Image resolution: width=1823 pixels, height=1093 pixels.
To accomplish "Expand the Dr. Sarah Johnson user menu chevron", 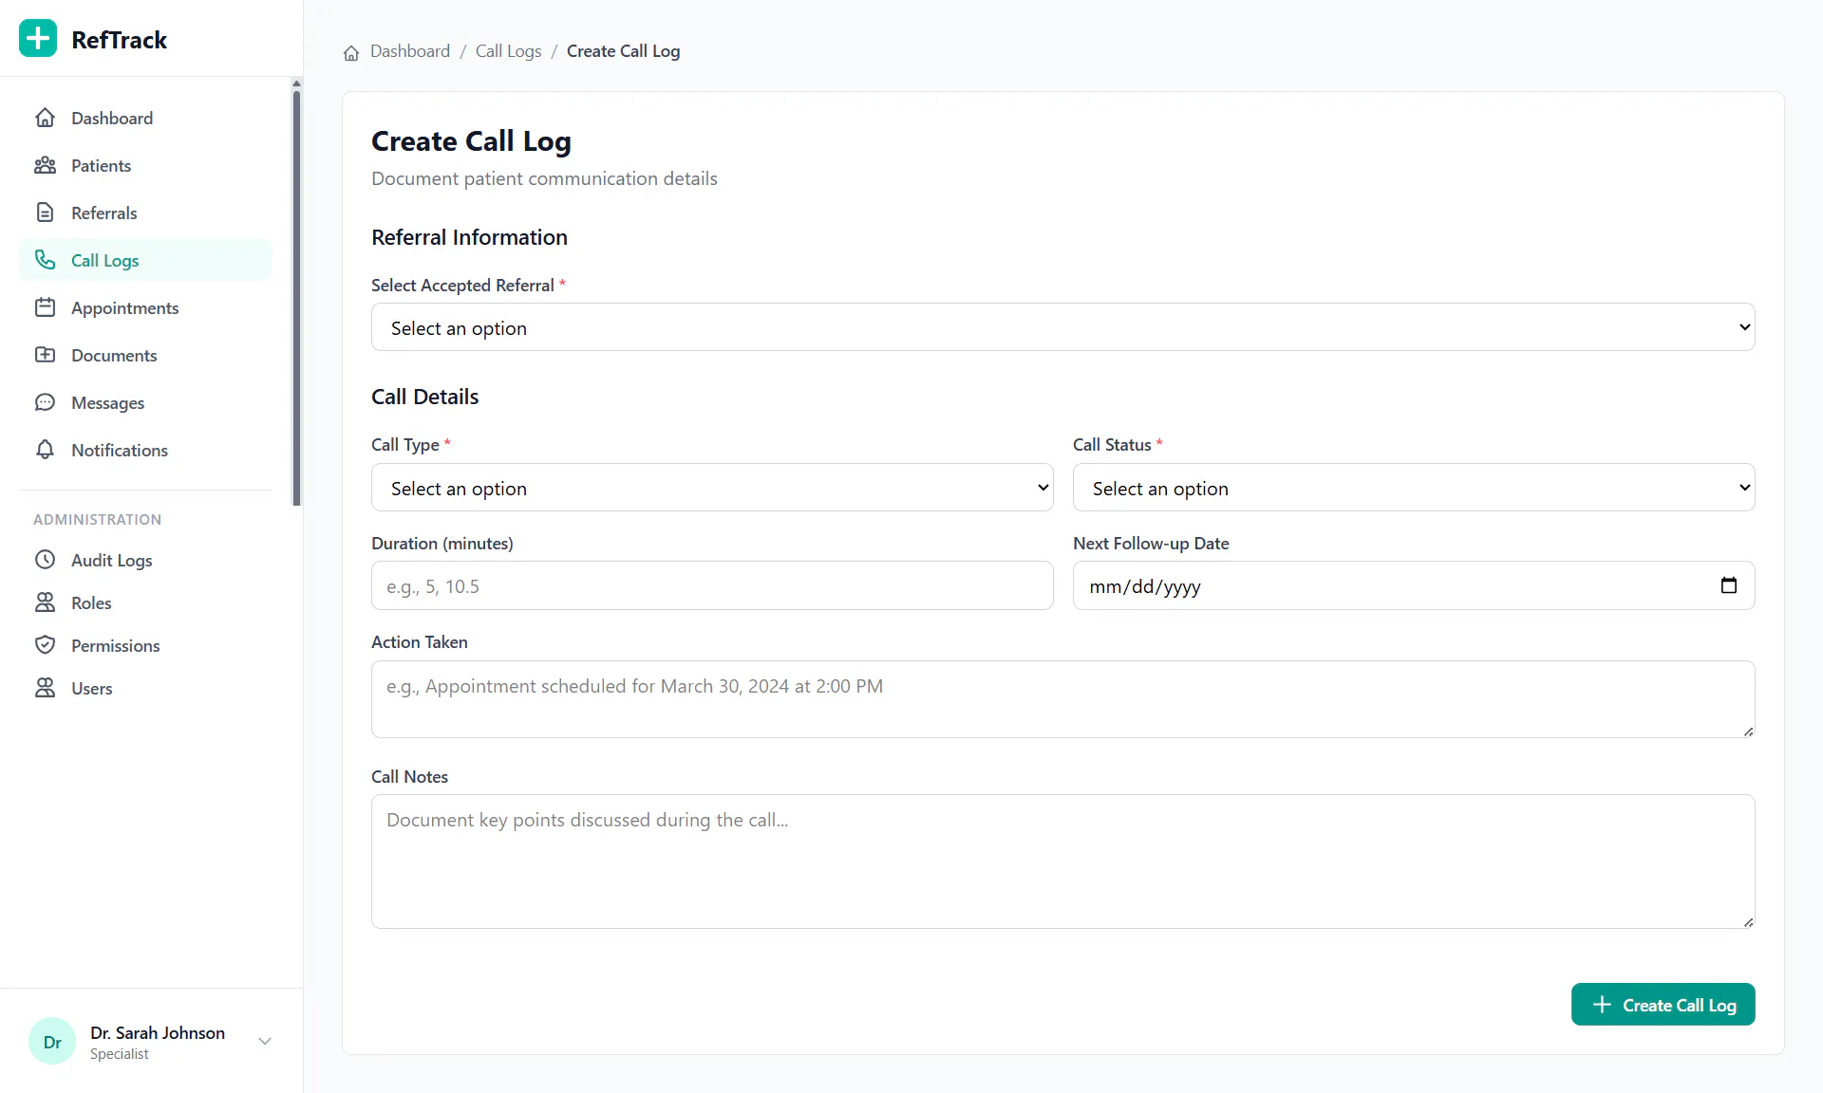I will pyautogui.click(x=265, y=1041).
